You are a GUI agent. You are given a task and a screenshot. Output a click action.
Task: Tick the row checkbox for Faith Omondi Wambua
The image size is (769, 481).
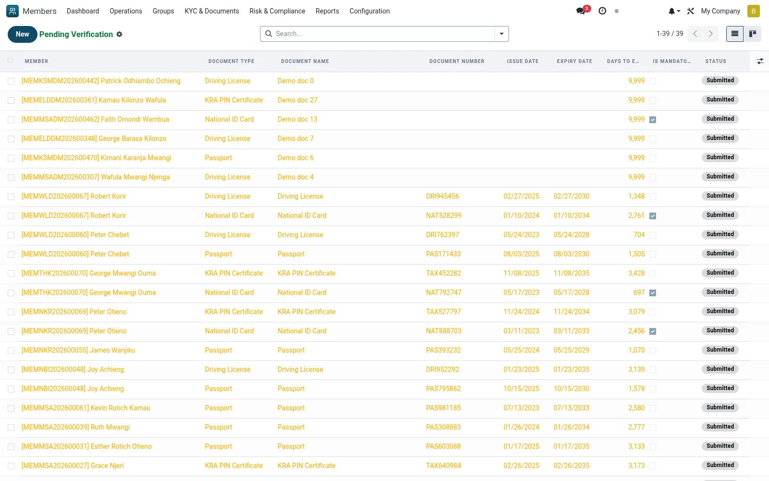[x=11, y=120]
